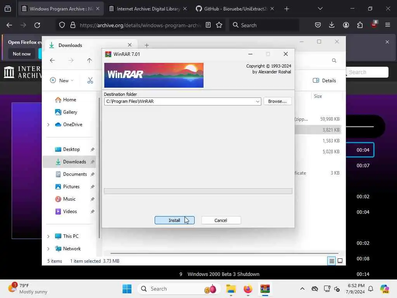397x298 pixels.
Task: Expand the Network tree node
Action: pyautogui.click(x=48, y=249)
